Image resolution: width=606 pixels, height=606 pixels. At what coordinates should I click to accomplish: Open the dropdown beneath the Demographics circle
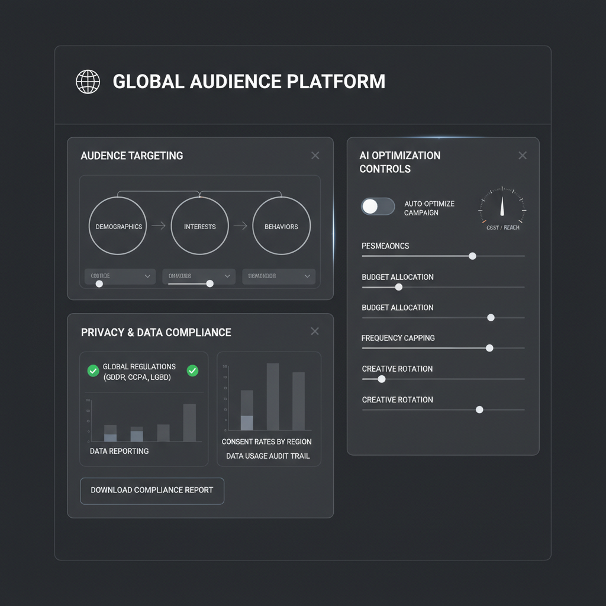coord(120,276)
